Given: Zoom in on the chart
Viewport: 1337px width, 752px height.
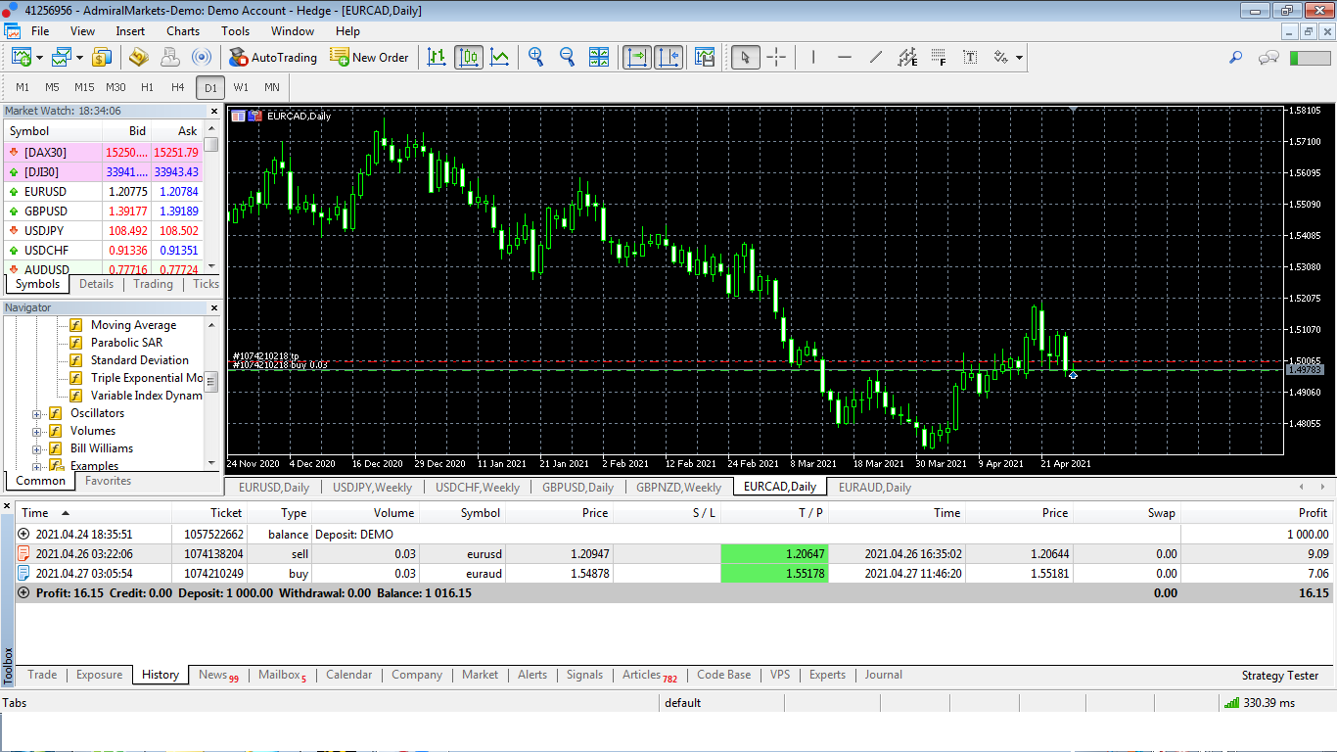Looking at the screenshot, I should click(535, 58).
